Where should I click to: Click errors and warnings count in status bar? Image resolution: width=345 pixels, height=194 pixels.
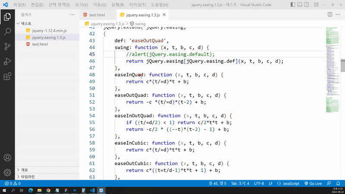coord(13,184)
